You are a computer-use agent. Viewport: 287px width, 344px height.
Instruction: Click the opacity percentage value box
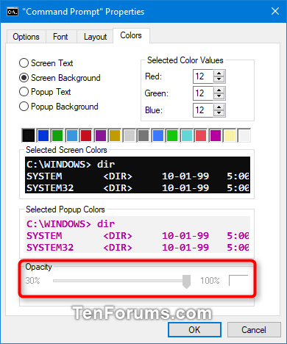pyautogui.click(x=238, y=281)
